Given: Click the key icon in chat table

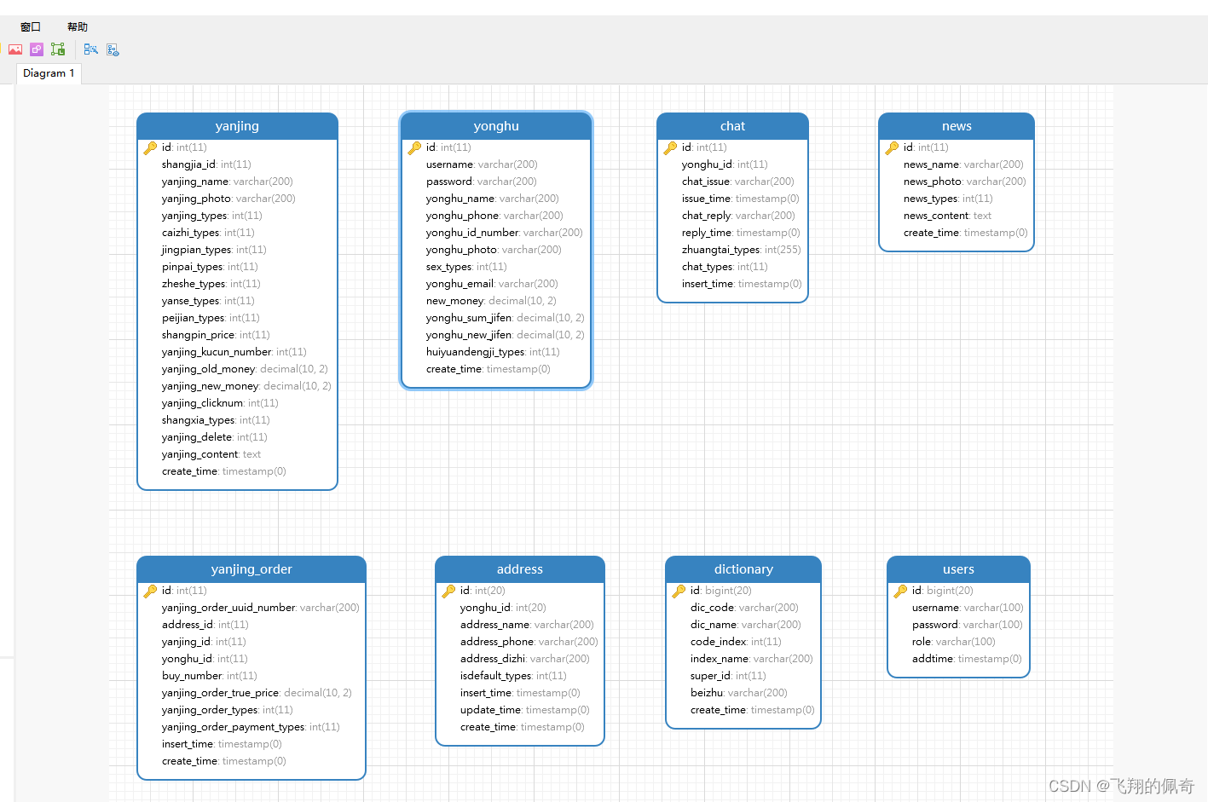Looking at the screenshot, I should 670,147.
